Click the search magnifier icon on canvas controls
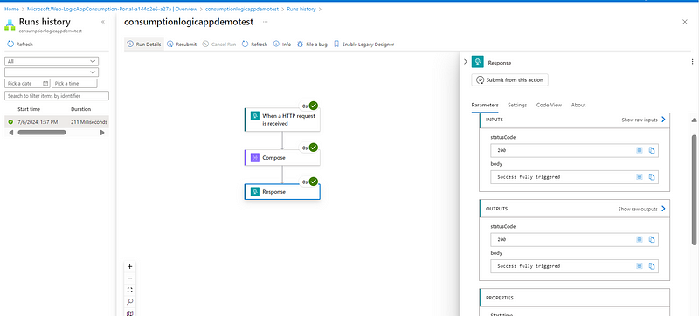This screenshot has height=316, width=699. point(129,301)
